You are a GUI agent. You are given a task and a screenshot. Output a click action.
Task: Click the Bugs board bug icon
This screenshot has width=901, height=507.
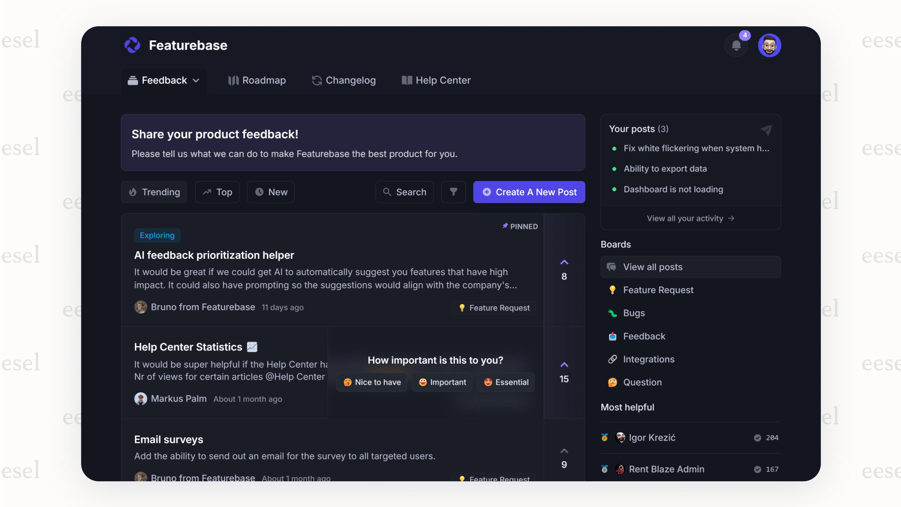coord(613,313)
